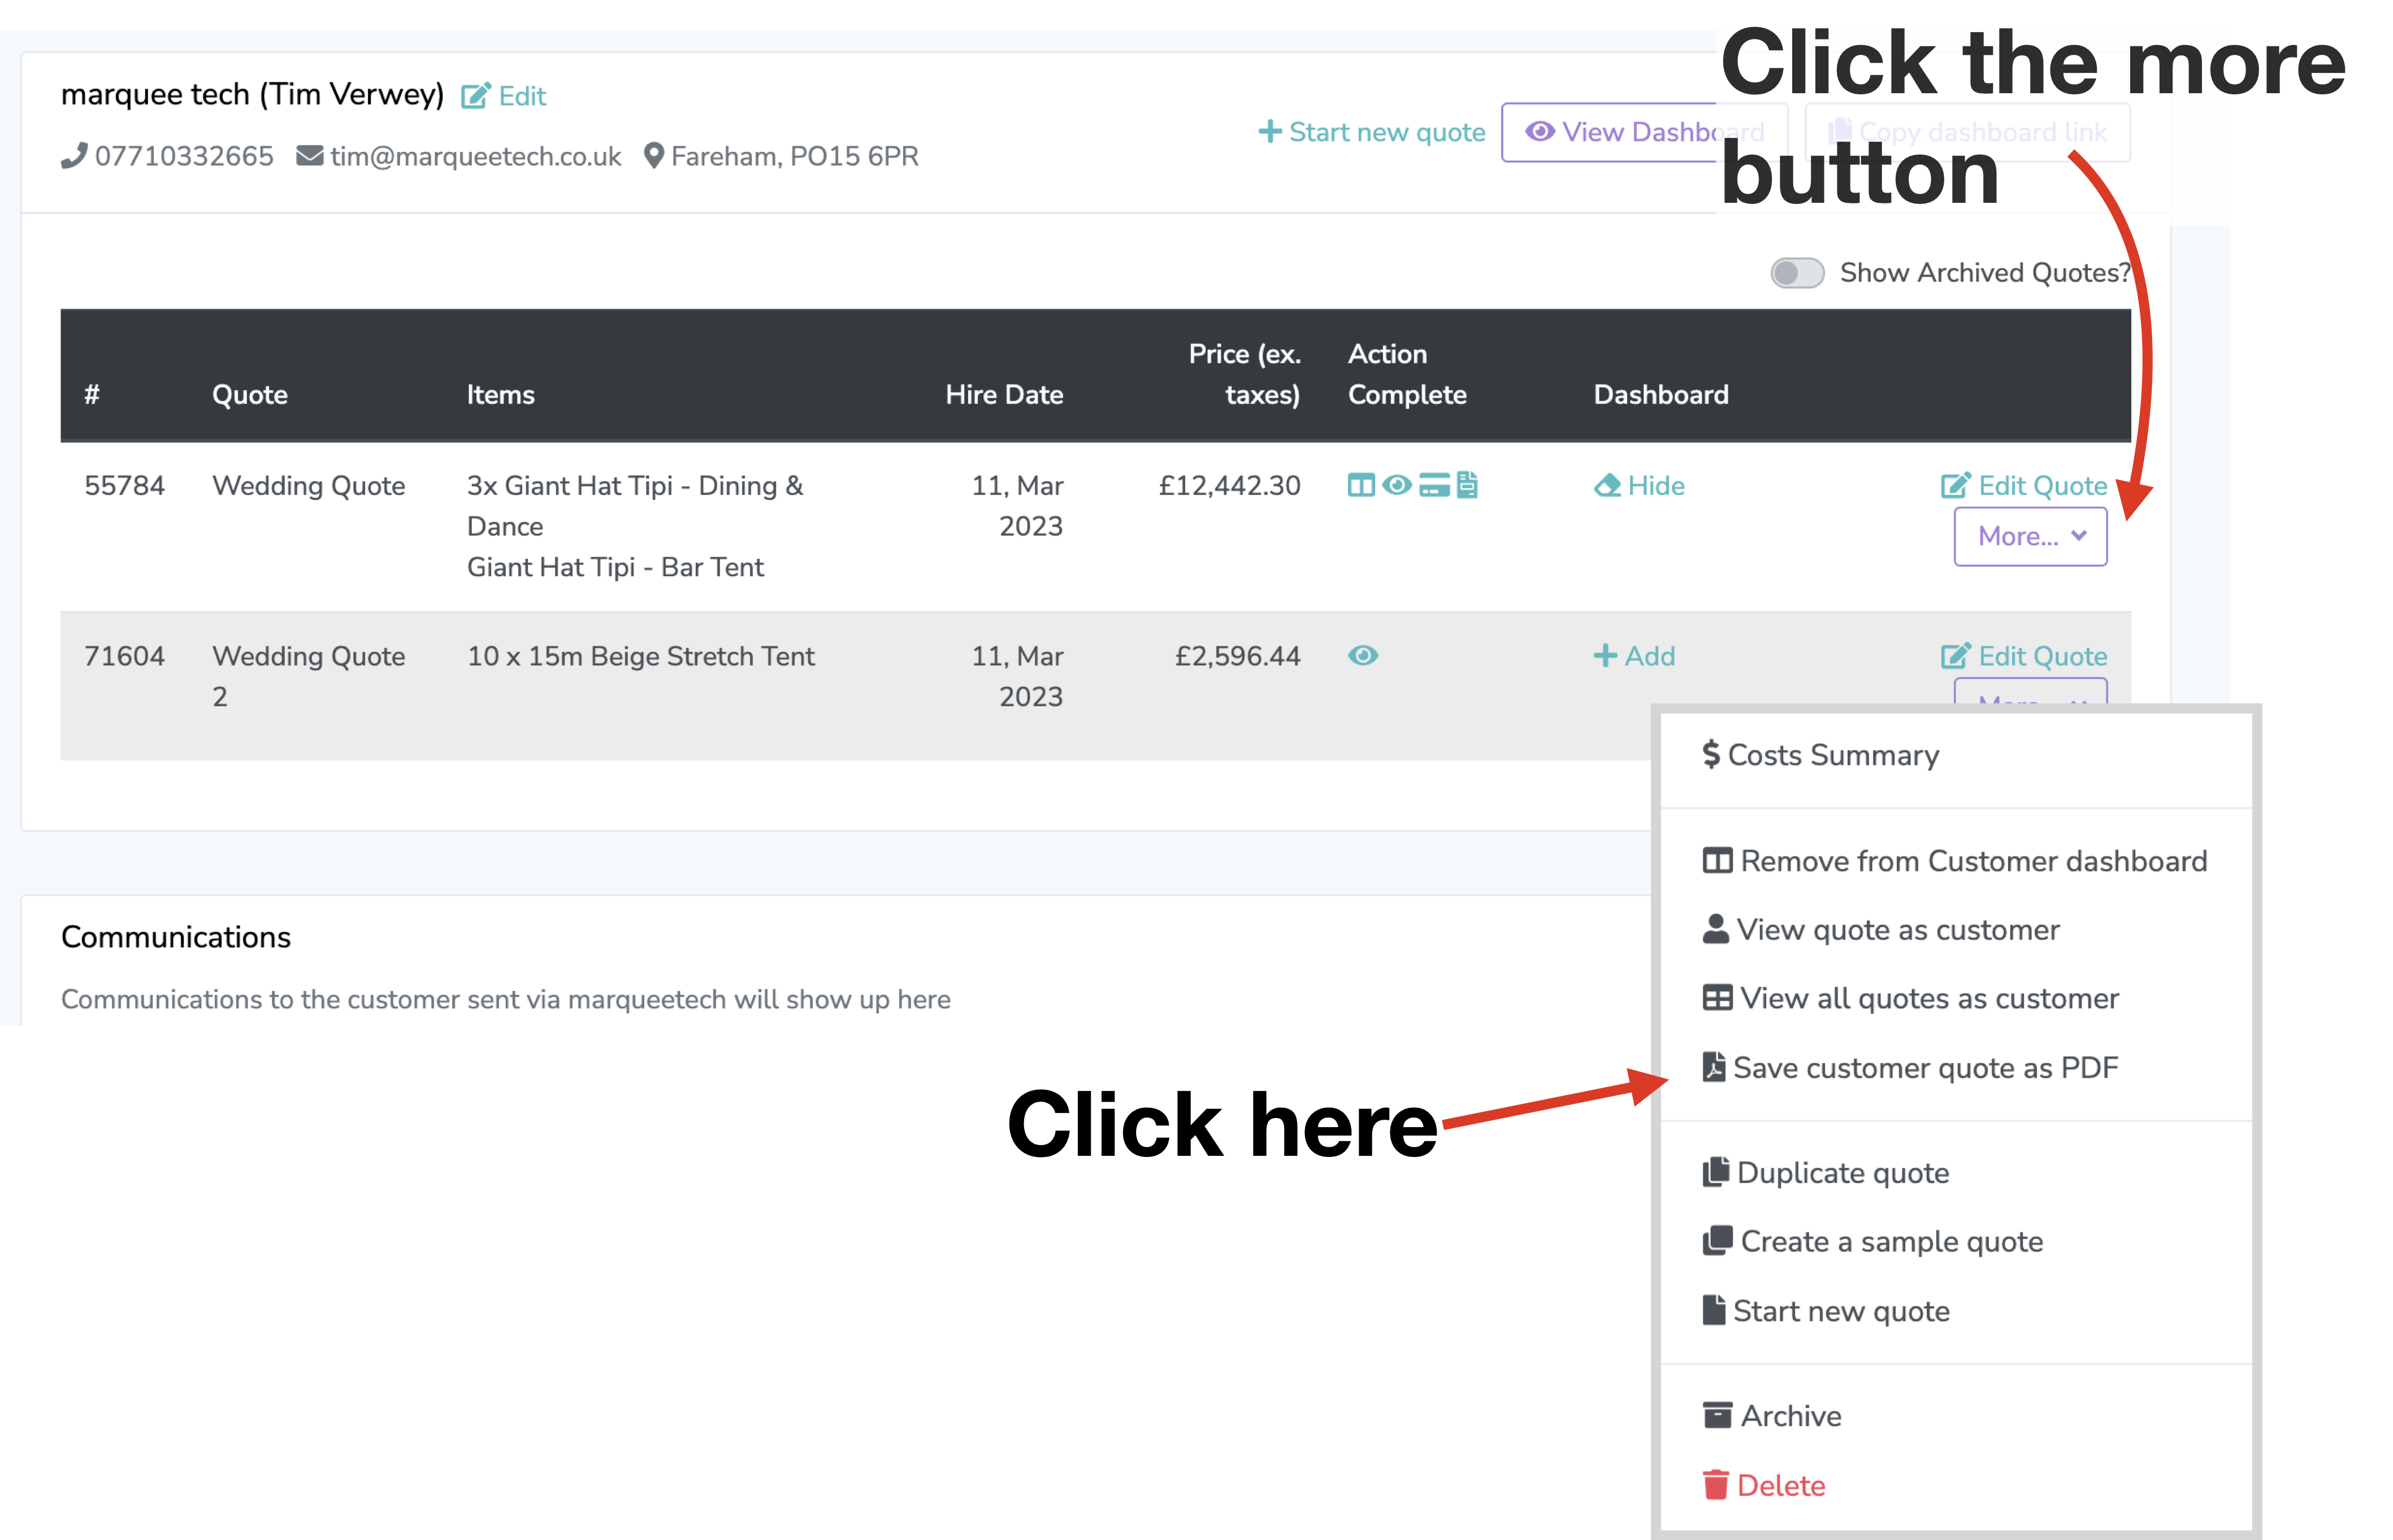The width and height of the screenshot is (2393, 1540).
Task: Click the PDF file icon beside Save customer quote
Action: 1714,1067
